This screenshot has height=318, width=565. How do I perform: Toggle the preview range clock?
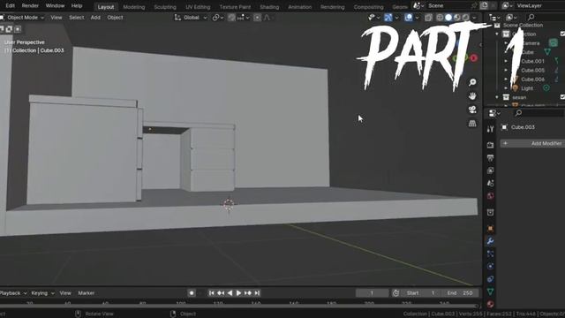[395, 293]
